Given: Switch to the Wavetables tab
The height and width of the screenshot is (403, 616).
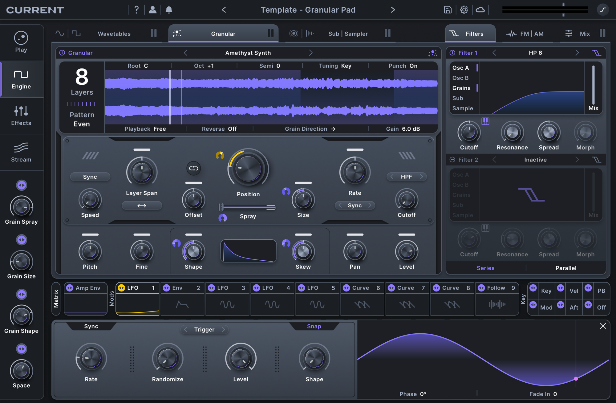Looking at the screenshot, I should pos(114,34).
